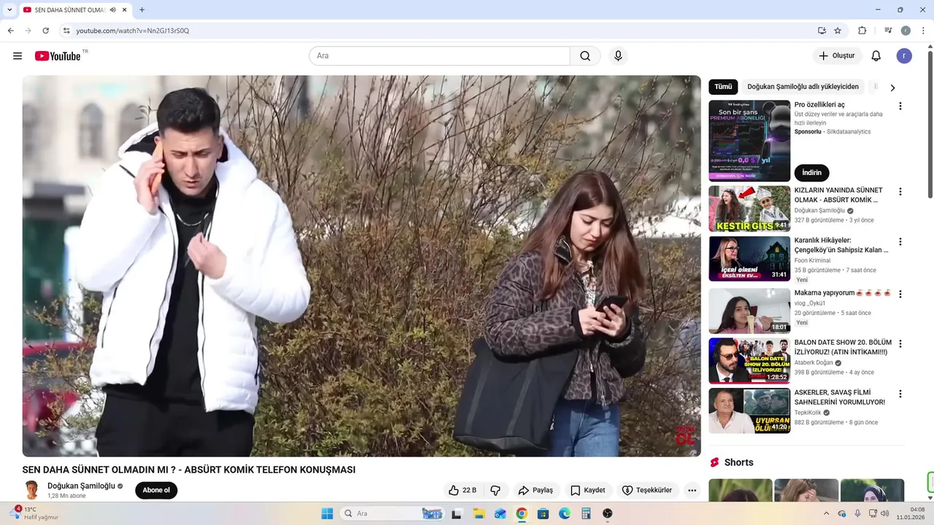Click the search magnifier button
The width and height of the screenshot is (934, 525).
click(585, 56)
